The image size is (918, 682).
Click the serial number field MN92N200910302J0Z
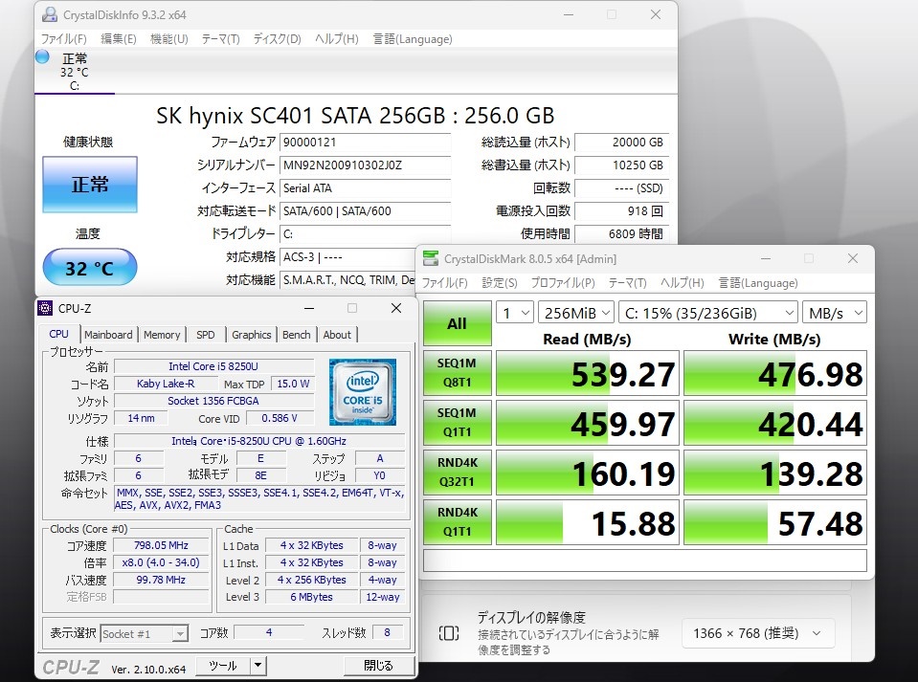pos(365,165)
